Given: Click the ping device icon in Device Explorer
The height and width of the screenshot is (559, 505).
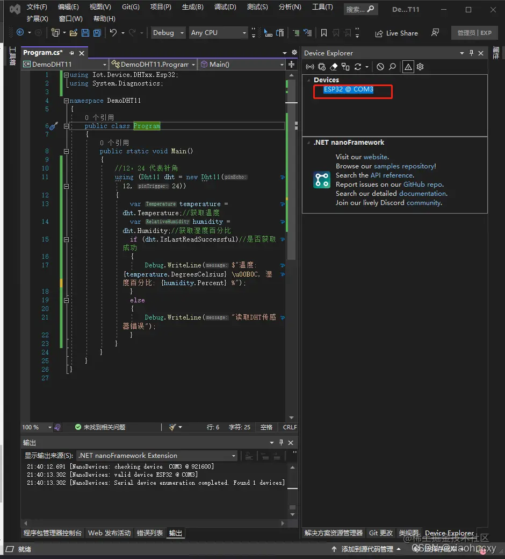Looking at the screenshot, I should point(310,67).
